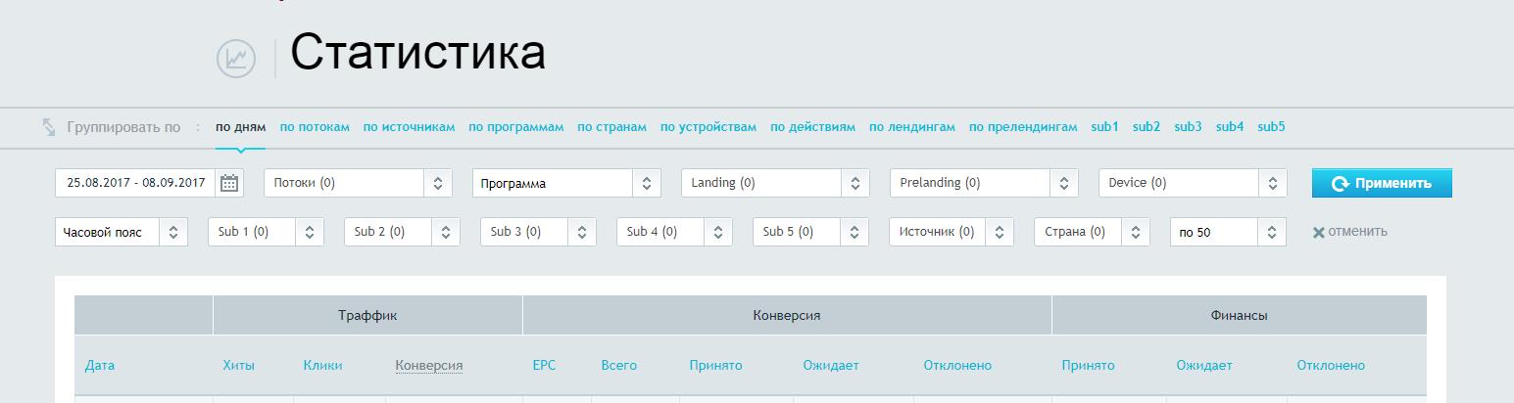Expand the 'Страна (0)' country dropdown
1514x403 pixels.
[x=1092, y=232]
